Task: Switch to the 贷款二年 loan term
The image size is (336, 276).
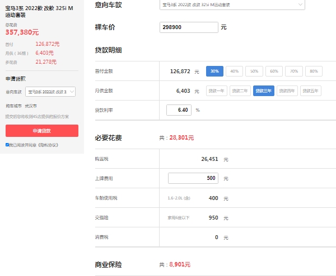Action: (x=240, y=91)
